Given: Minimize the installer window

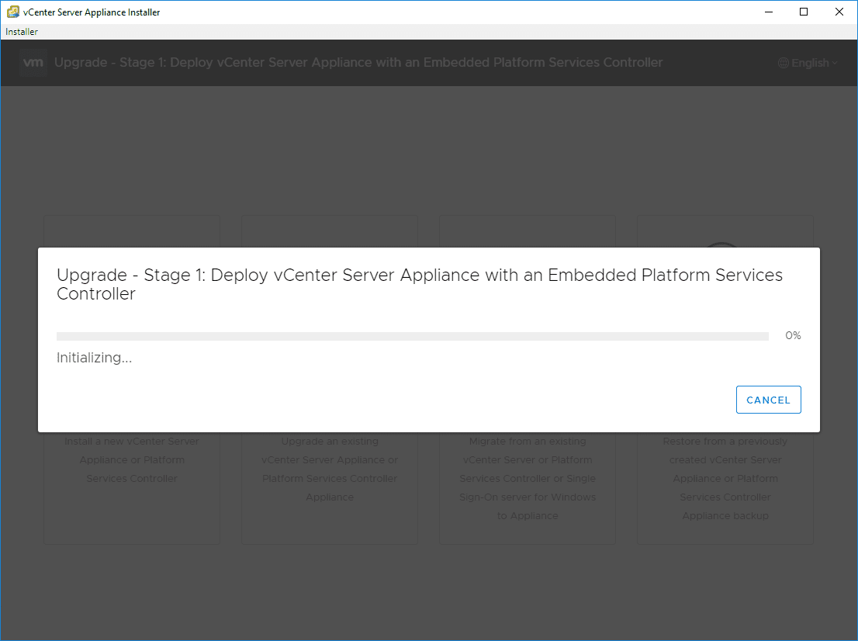Looking at the screenshot, I should [x=768, y=12].
